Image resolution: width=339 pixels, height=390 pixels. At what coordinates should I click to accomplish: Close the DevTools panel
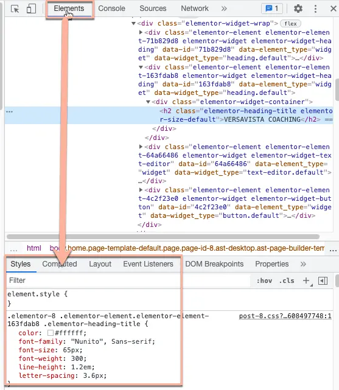click(334, 9)
